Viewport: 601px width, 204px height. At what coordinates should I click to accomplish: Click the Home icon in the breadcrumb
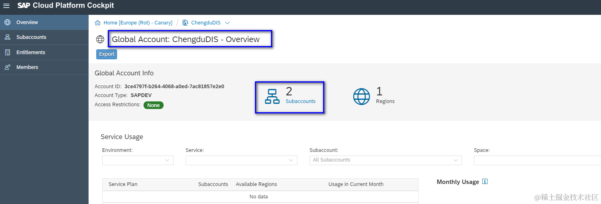point(97,23)
